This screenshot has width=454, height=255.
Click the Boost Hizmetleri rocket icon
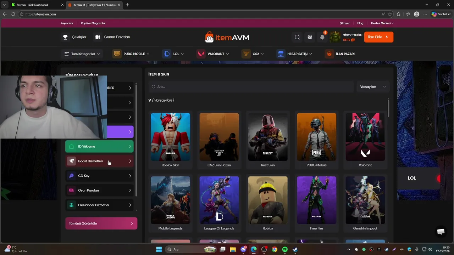(71, 161)
